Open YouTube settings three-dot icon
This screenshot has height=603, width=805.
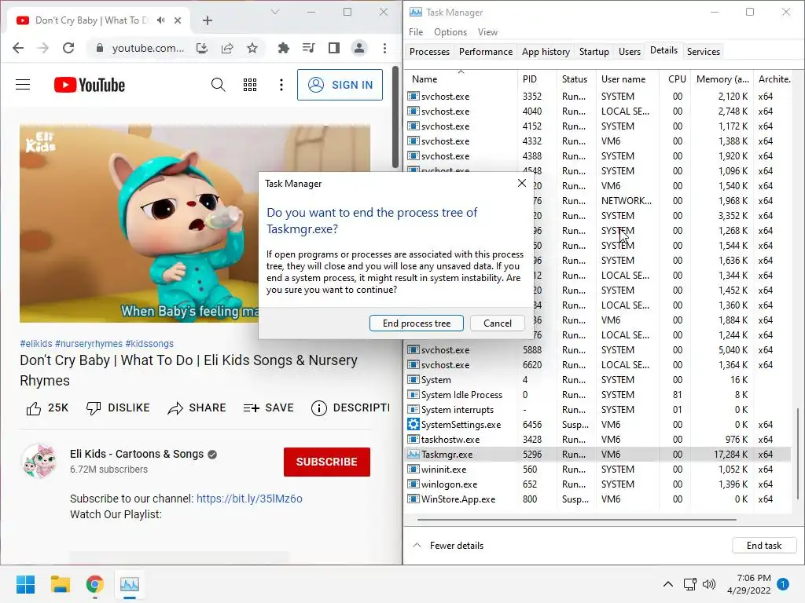click(281, 85)
